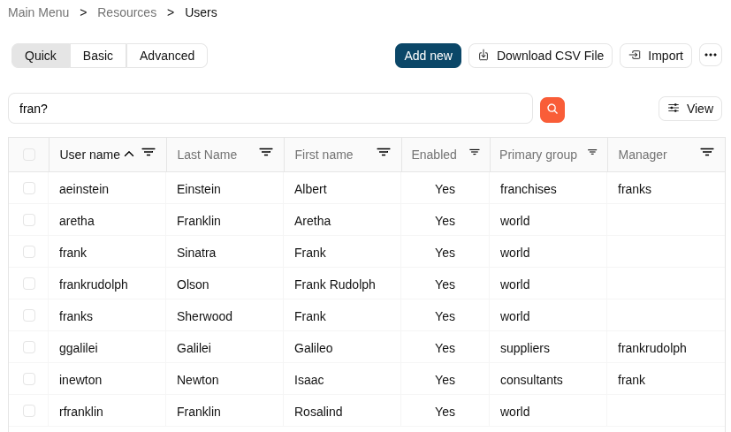
Task: Click the orange search button
Action: pyautogui.click(x=552, y=110)
